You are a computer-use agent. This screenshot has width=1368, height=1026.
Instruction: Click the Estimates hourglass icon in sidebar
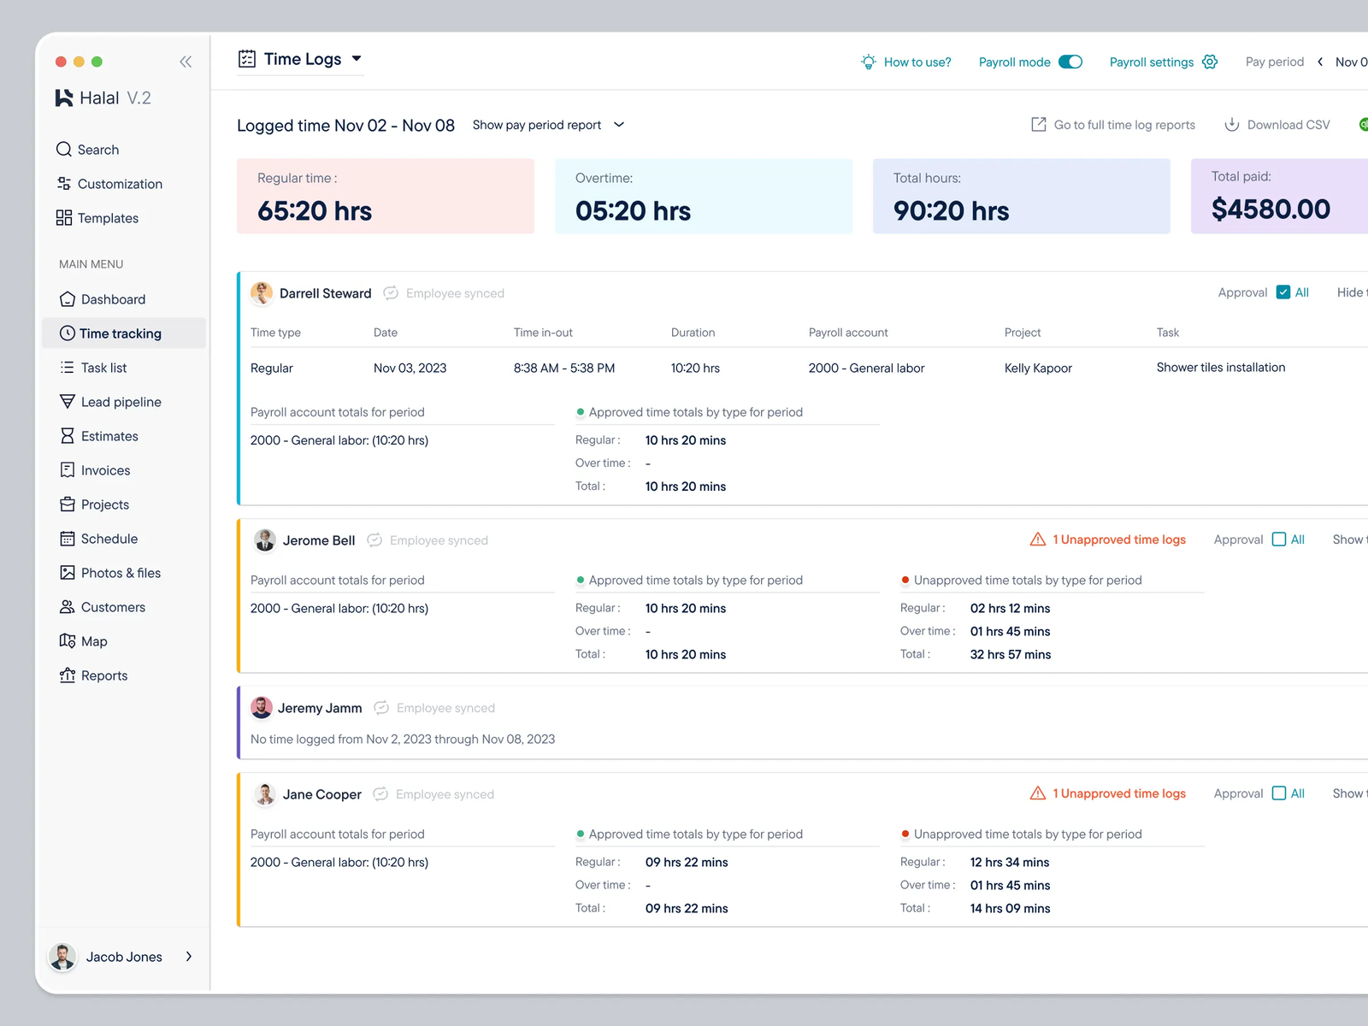click(68, 436)
